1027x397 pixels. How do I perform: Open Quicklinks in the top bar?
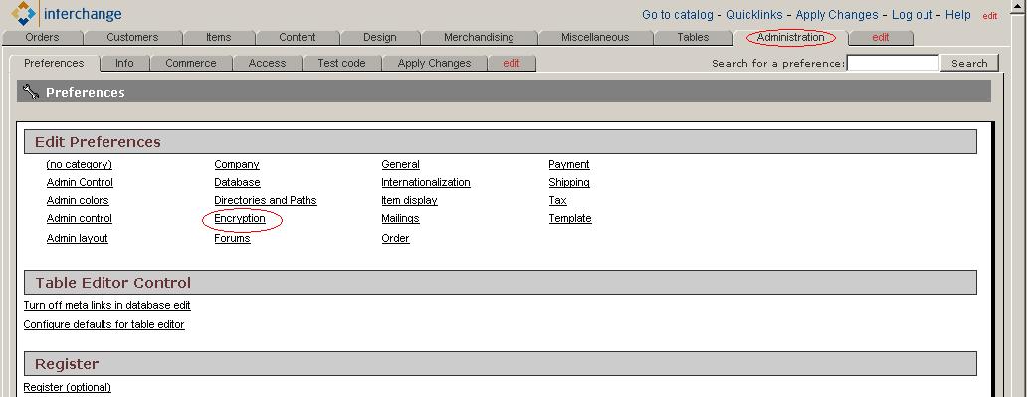point(754,14)
